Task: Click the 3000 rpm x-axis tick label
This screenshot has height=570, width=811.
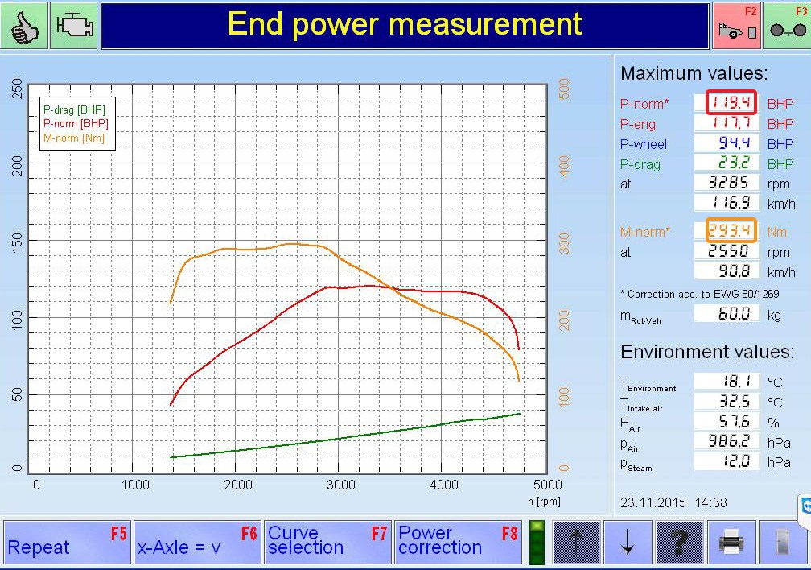Action: point(341,485)
